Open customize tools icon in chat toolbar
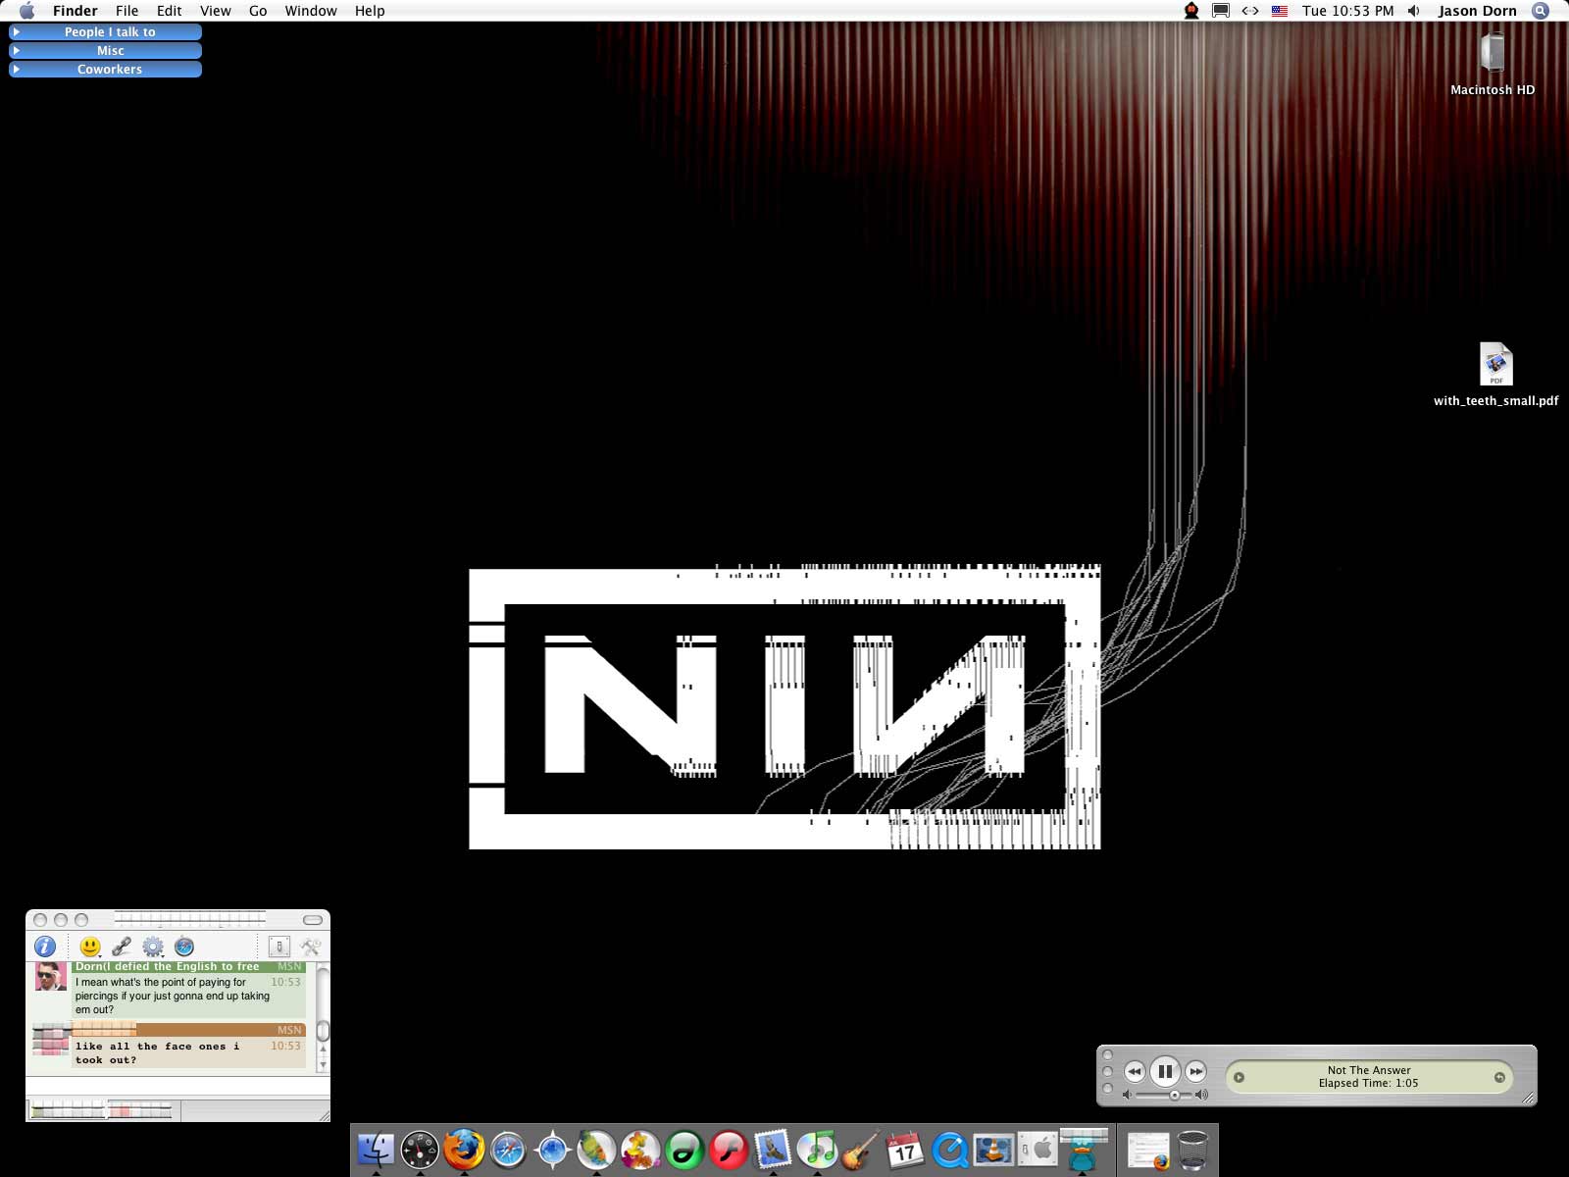1569x1177 pixels. tap(311, 947)
